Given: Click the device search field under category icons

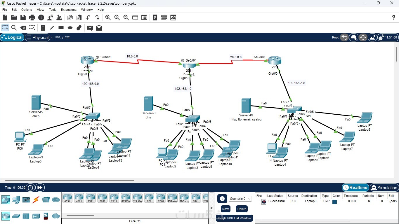Looking at the screenshot, I should [31, 208].
